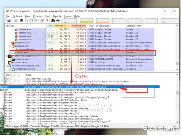Viewport: 181px width, 136px height.
Task: Click lower pane scrollbar down arrow
Action: pos(177,122)
